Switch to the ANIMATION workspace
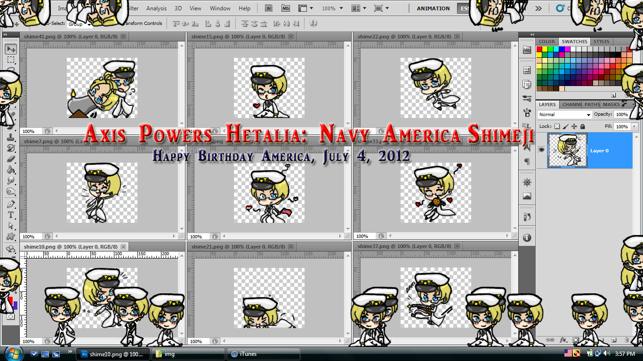The image size is (643, 361). tap(433, 8)
